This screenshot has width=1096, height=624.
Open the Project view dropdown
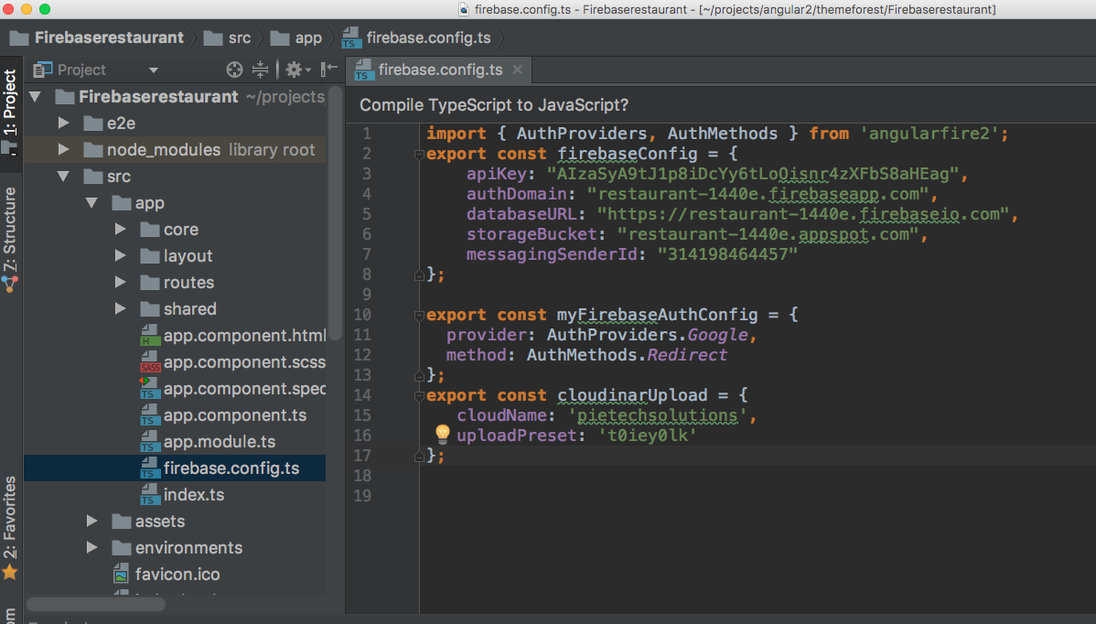[x=153, y=70]
